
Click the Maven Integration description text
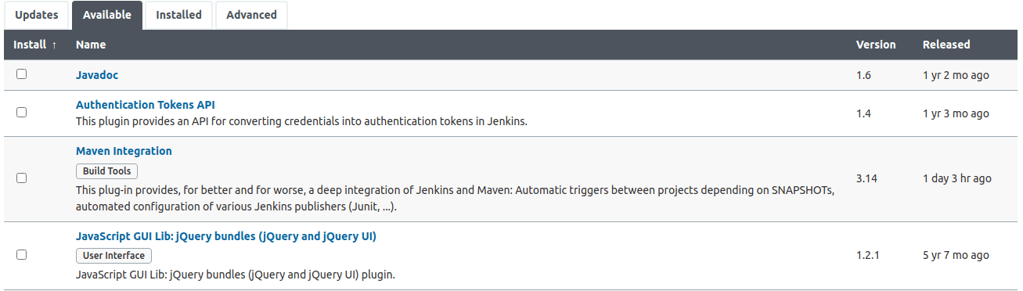pyautogui.click(x=454, y=199)
